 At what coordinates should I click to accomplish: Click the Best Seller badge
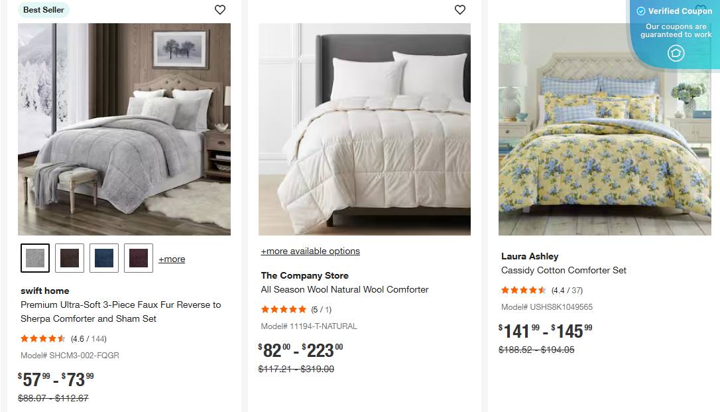pyautogui.click(x=43, y=10)
